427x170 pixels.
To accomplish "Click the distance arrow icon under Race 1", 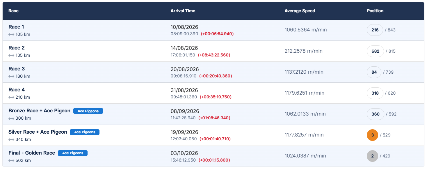I will [x=11, y=34].
